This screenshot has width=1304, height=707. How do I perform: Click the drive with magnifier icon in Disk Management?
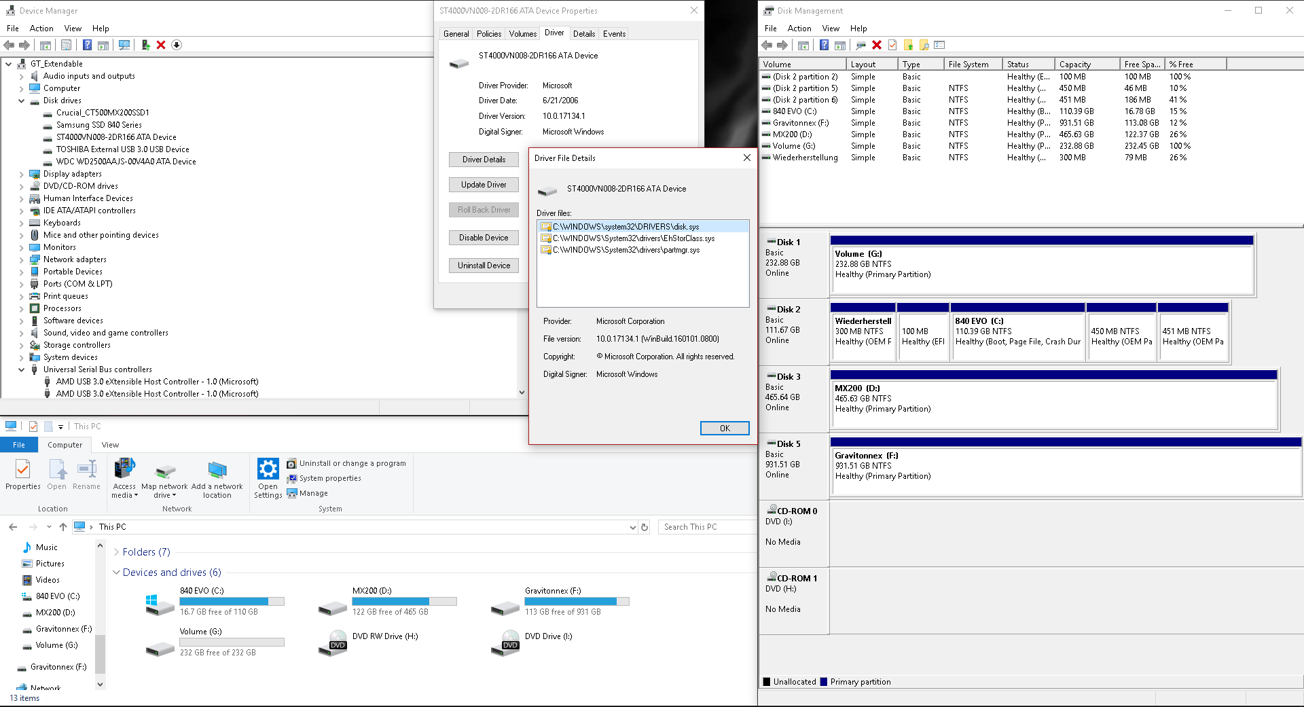(x=861, y=45)
